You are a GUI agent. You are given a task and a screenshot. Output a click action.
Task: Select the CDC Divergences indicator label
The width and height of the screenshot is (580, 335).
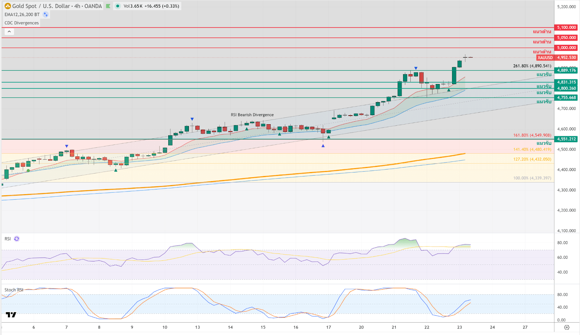click(x=21, y=23)
